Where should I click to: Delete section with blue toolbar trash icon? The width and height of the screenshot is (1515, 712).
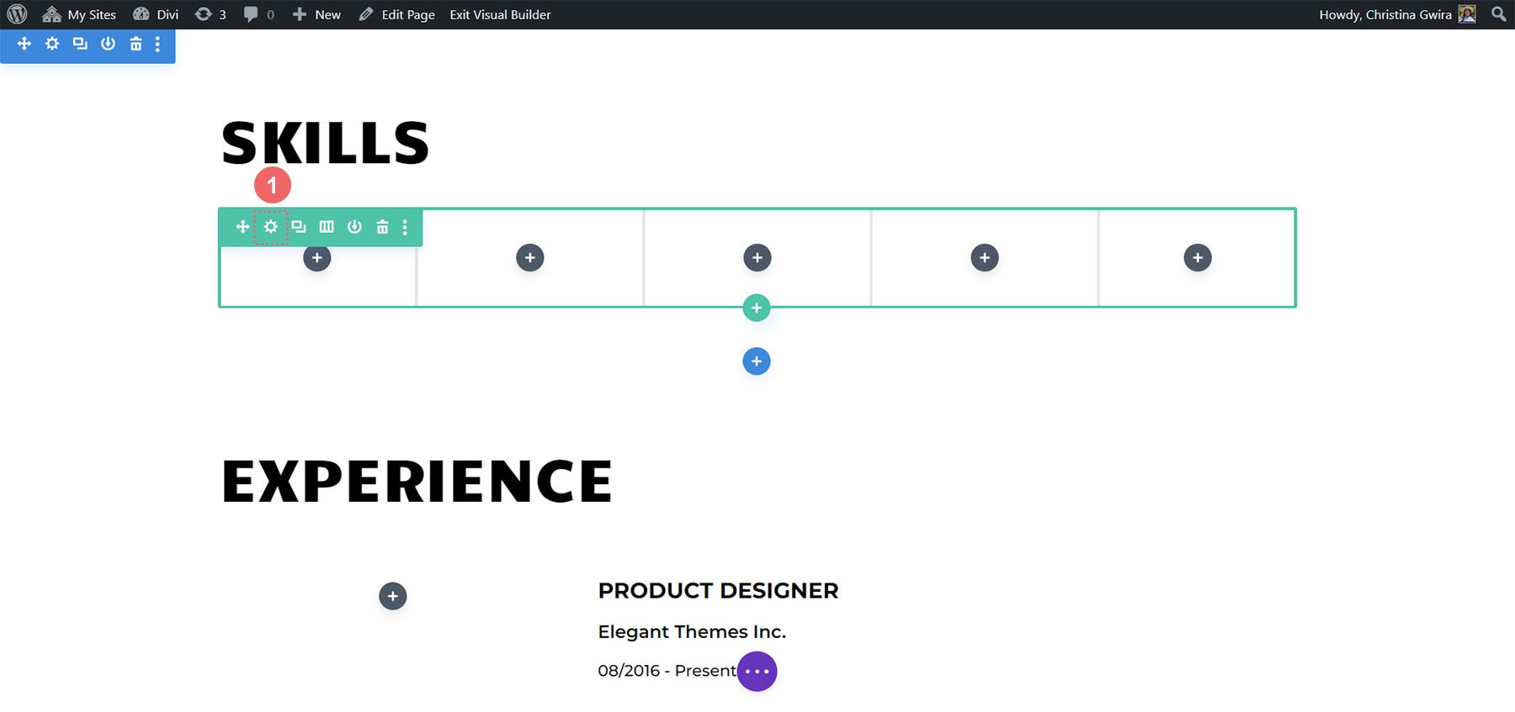[x=136, y=44]
